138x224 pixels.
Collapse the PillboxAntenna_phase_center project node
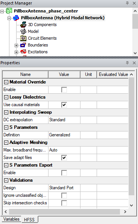tap(2, 11)
